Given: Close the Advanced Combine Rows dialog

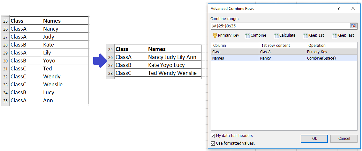Looking at the screenshot, I should click(x=353, y=9).
